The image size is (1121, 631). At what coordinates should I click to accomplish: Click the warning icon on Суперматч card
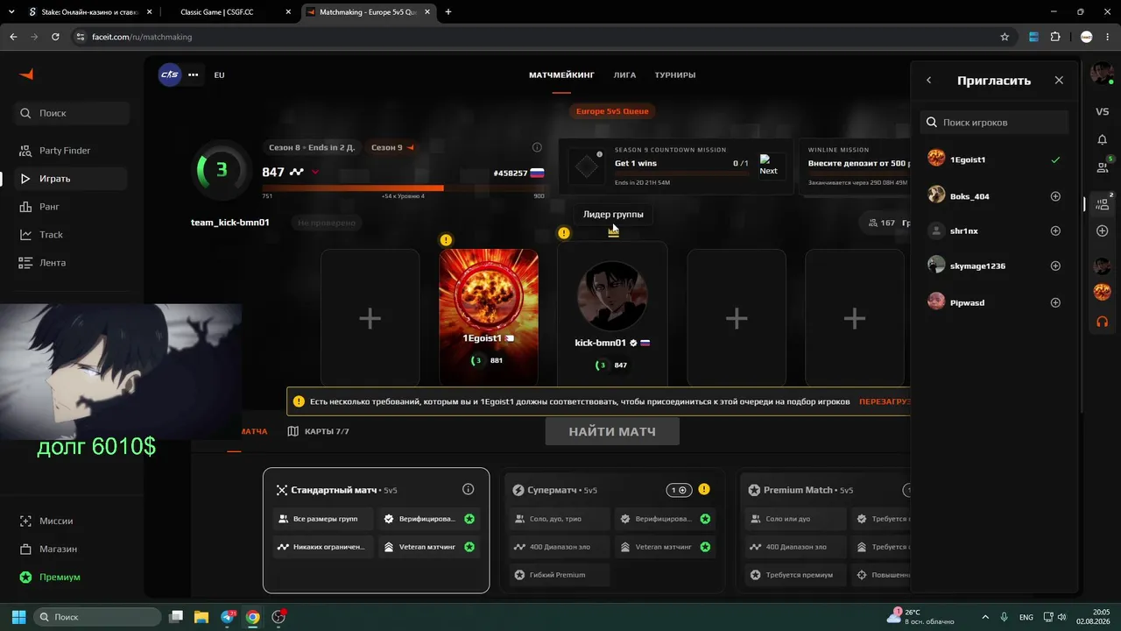pos(704,490)
